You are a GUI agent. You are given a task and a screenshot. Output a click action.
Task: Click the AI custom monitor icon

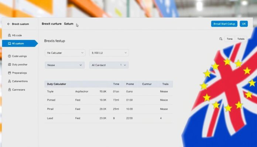9,44
